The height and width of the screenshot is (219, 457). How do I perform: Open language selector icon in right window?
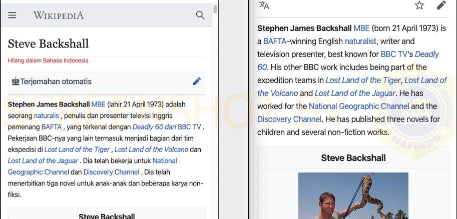(x=264, y=5)
